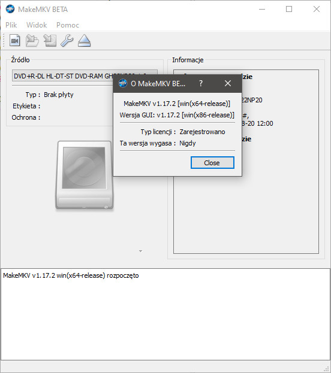The width and height of the screenshot is (331, 373).
Task: Click the 'Źródło' group heading
Action: tap(20, 60)
